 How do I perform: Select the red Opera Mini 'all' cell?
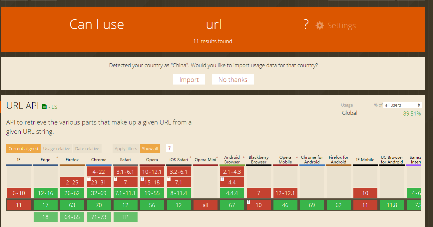205,205
